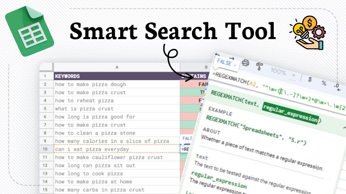Click the Print icon in tilted toolbar
The width and height of the screenshot is (346, 194).
245,63
